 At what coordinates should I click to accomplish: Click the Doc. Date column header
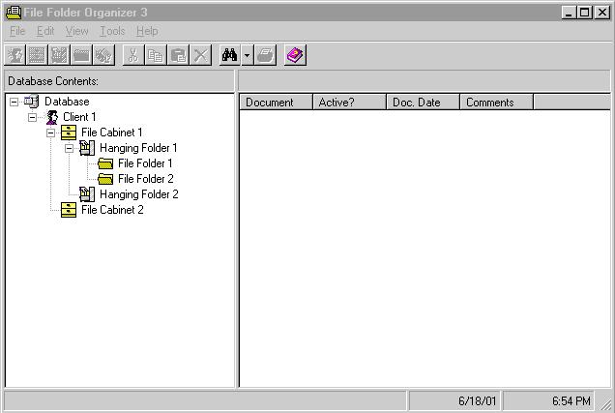(423, 102)
